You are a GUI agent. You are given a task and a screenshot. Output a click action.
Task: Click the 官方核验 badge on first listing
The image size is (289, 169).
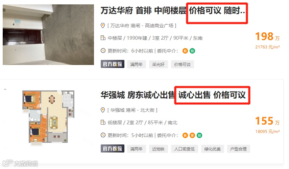[113, 64]
